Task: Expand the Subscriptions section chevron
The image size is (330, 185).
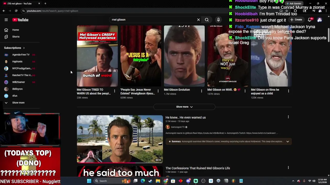Action: [x=24, y=48]
